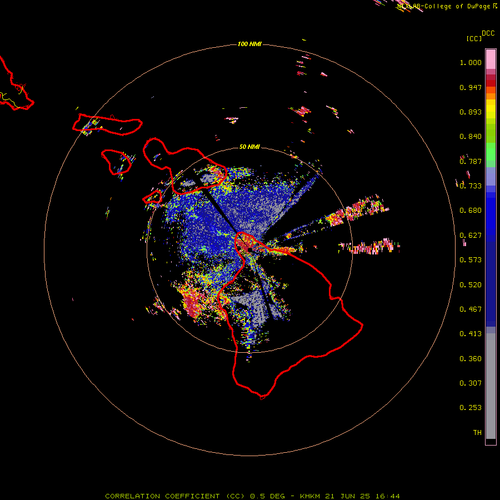Select the 0.947 legend value
500x500 pixels.
click(471, 87)
